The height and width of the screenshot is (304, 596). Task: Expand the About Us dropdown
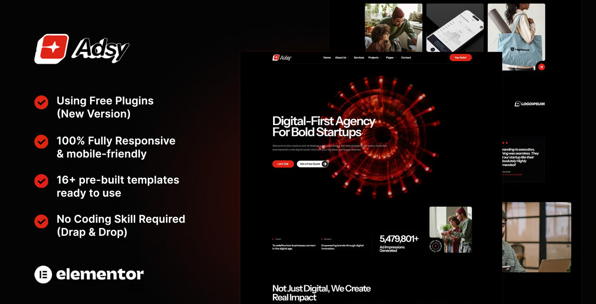point(341,57)
